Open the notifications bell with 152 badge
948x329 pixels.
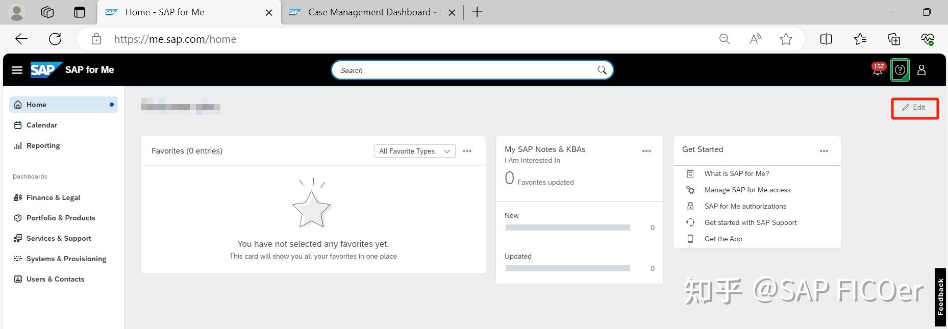[x=877, y=70]
